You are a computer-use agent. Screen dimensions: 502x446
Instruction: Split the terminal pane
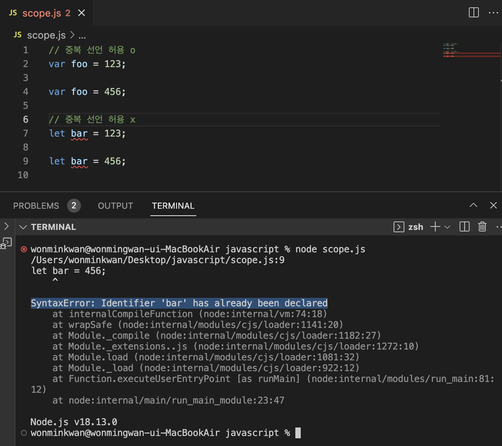pos(465,226)
